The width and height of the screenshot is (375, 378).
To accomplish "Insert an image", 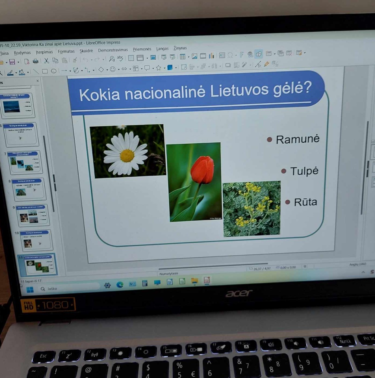I will [x=195, y=56].
